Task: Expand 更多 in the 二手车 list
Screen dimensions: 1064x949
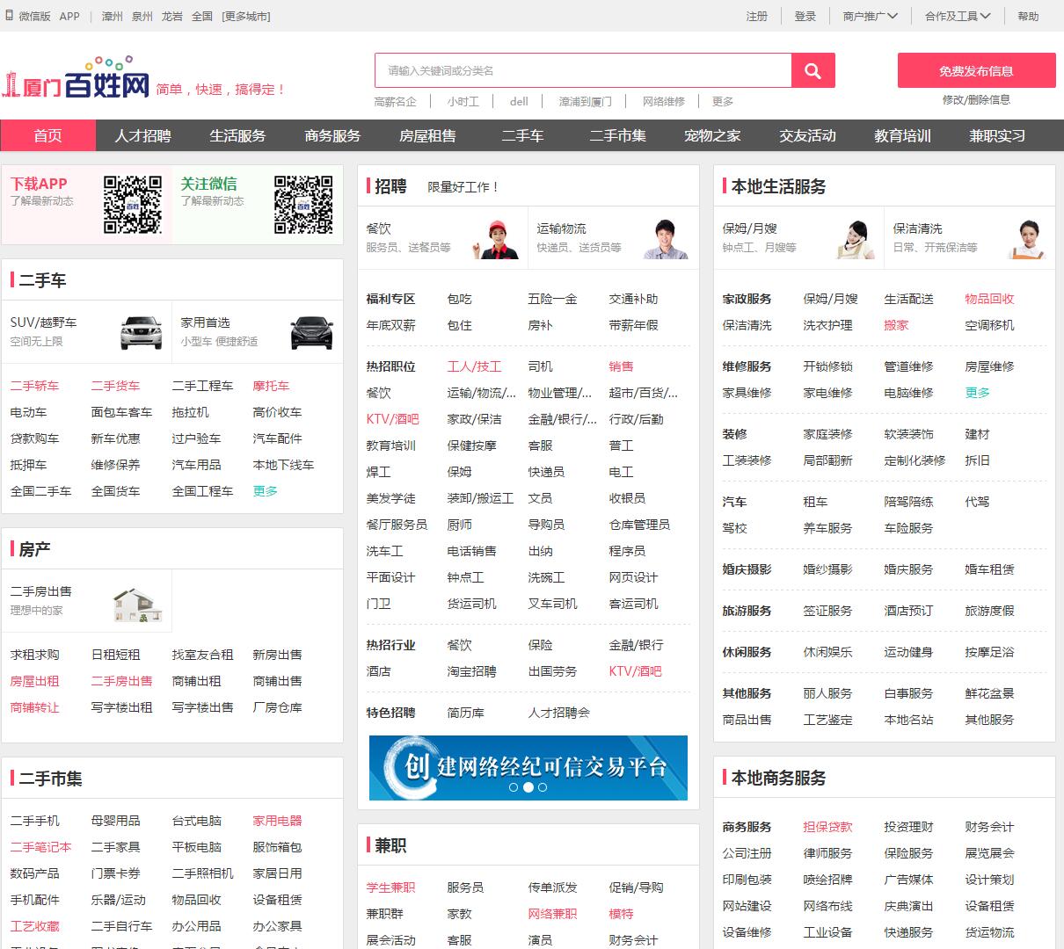Action: (x=266, y=491)
